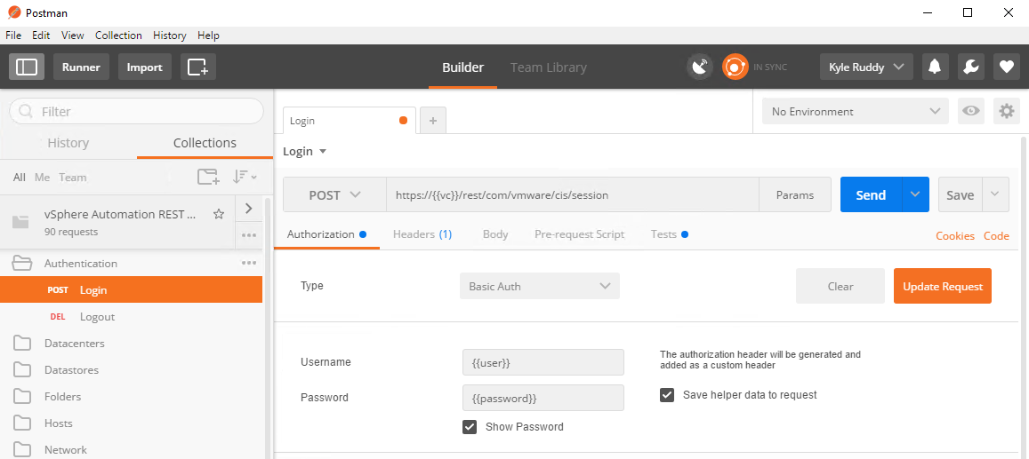Click the heart icon
The width and height of the screenshot is (1029, 459).
[1006, 67]
